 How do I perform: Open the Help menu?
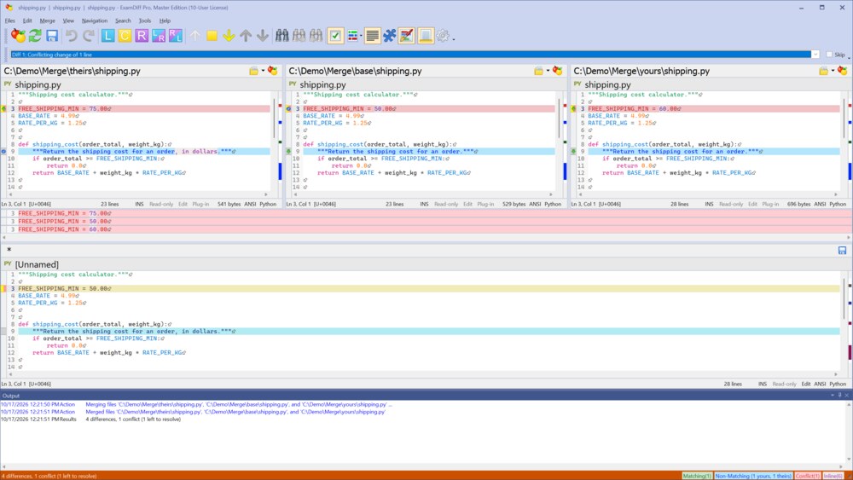click(165, 20)
